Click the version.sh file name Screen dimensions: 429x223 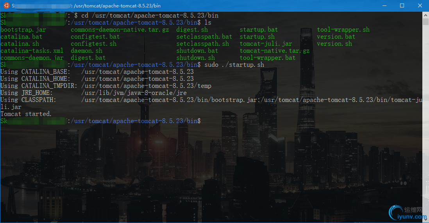(x=334, y=44)
